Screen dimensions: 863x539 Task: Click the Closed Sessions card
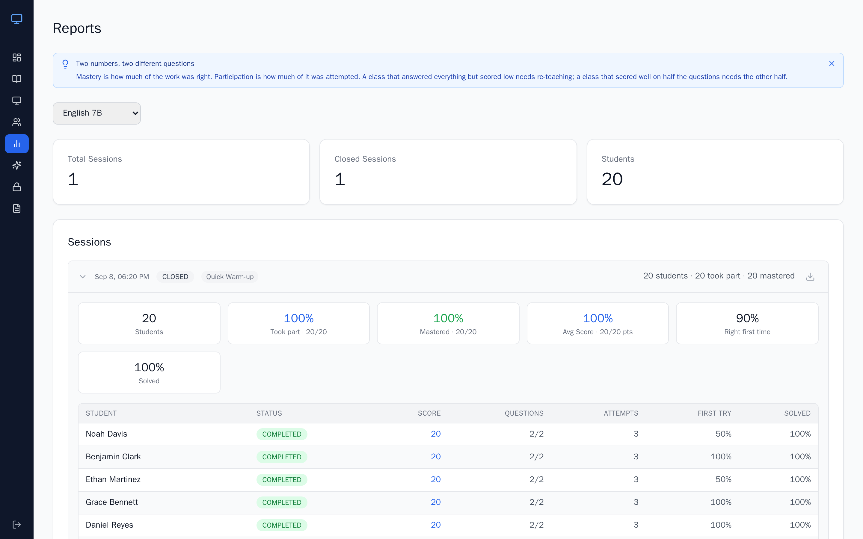(x=448, y=172)
